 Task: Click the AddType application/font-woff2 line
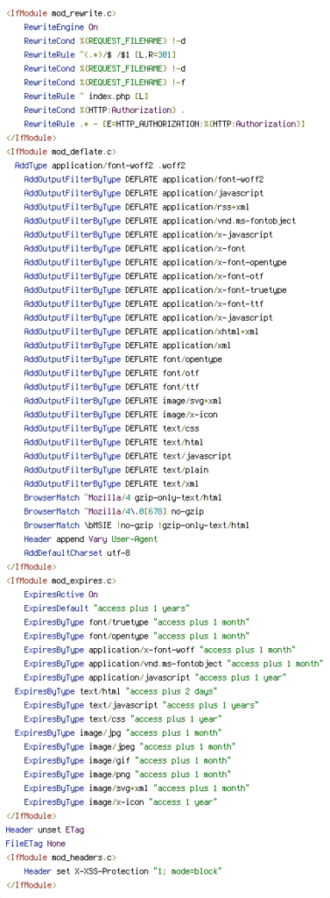pos(100,165)
